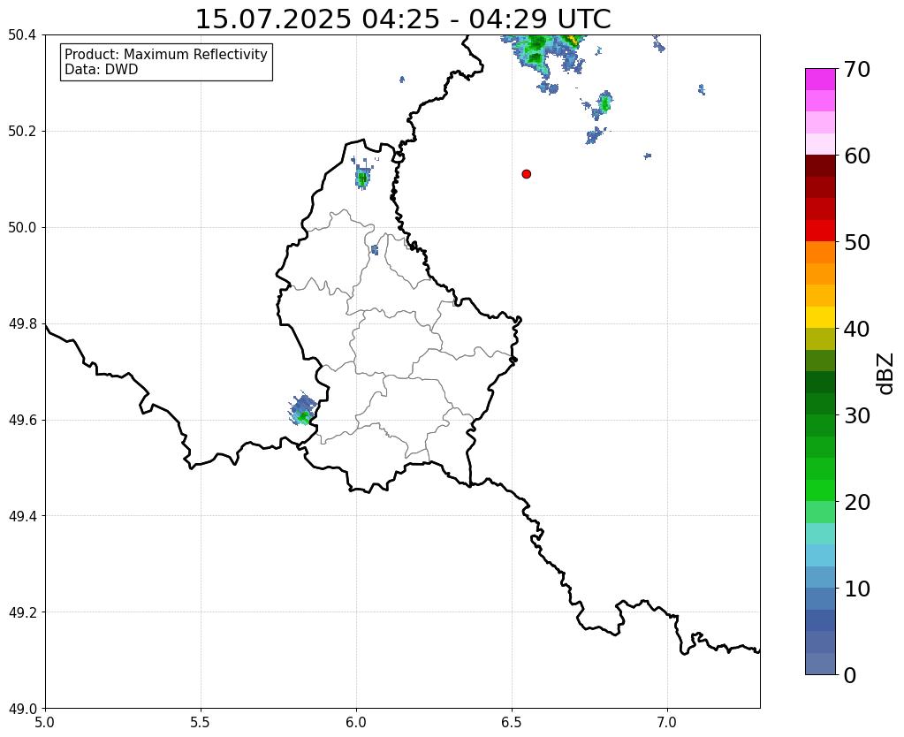Click the red location marker dot
Viewport: 904px width, 737px height.
coord(526,174)
